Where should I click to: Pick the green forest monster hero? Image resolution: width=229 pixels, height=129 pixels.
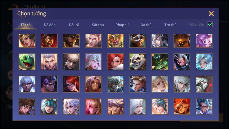tap(160, 62)
